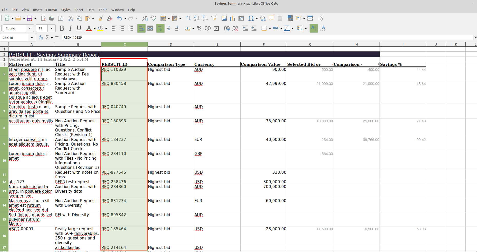Image resolution: width=477 pixels, height=252 pixels.
Task: Open the Border Style dropdown arrow
Action: point(281,28)
